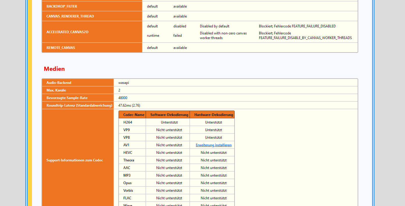Select the Codec-Name column header
This screenshot has height=206, width=405.
[134, 115]
